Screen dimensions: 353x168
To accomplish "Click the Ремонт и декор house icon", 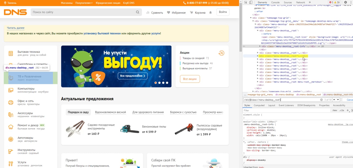I will (11, 127).
